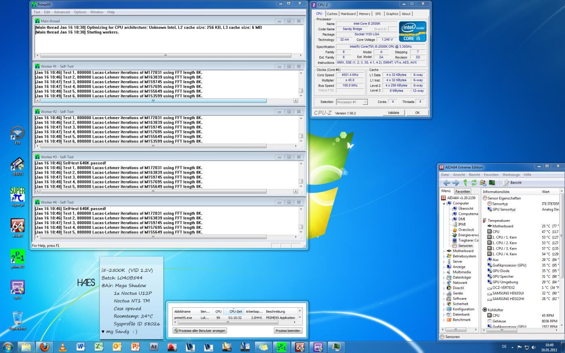Expand the Software tree node
Viewport: 565px width, 353px height.
(444, 298)
